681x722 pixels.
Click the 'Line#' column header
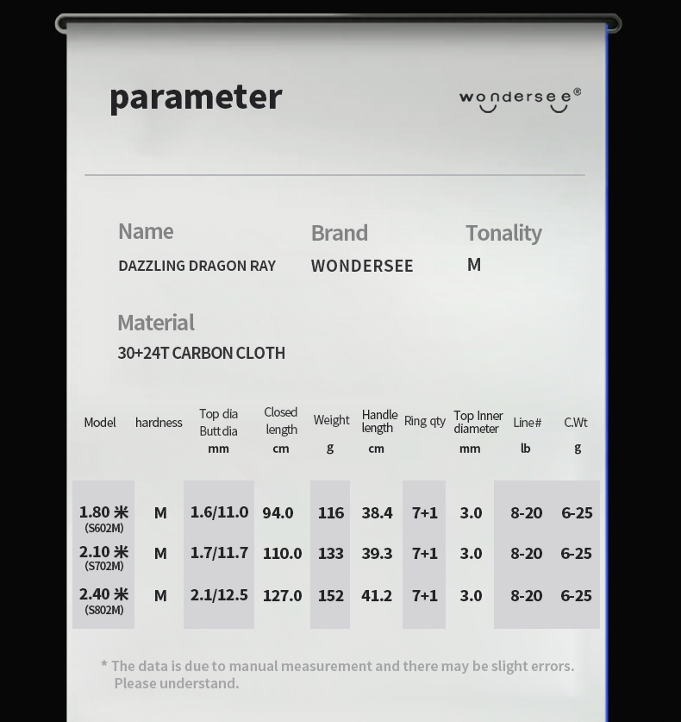[x=528, y=423]
